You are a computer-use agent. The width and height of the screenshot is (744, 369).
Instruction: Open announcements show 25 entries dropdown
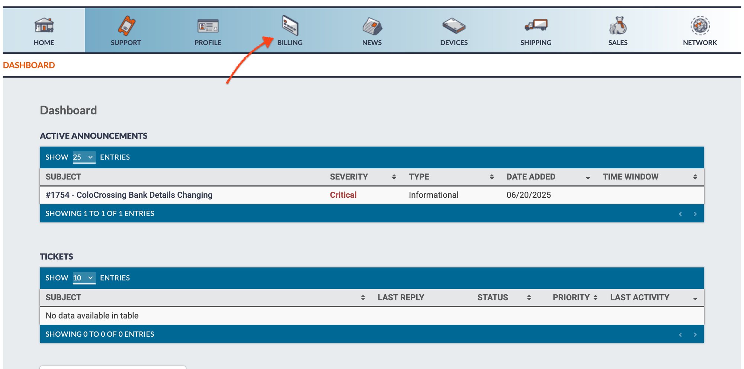pyautogui.click(x=84, y=157)
